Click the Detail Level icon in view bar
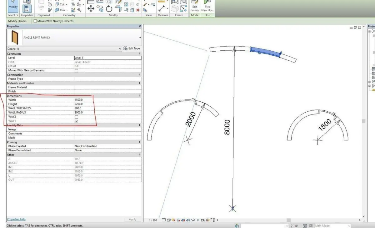This screenshot has height=228, width=375. click(163, 220)
